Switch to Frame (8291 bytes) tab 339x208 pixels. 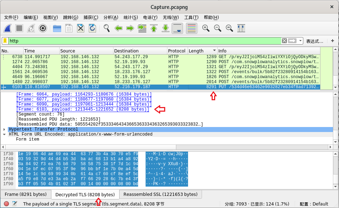pyautogui.click(x=26, y=194)
